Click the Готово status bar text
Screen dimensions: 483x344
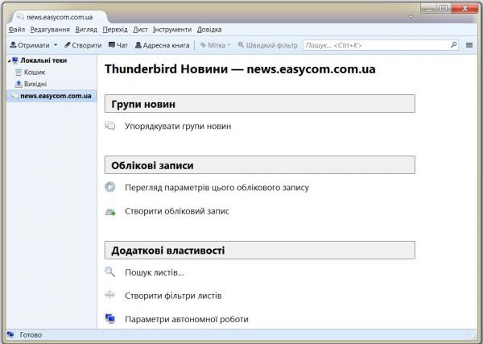(x=31, y=335)
